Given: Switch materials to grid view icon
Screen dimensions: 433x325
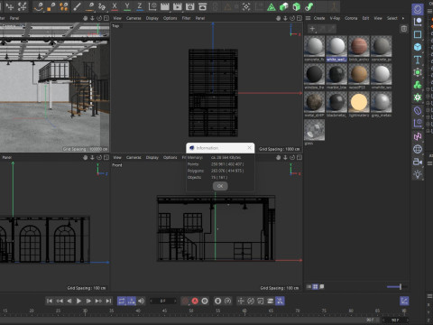Looking at the screenshot, I should (316, 287).
